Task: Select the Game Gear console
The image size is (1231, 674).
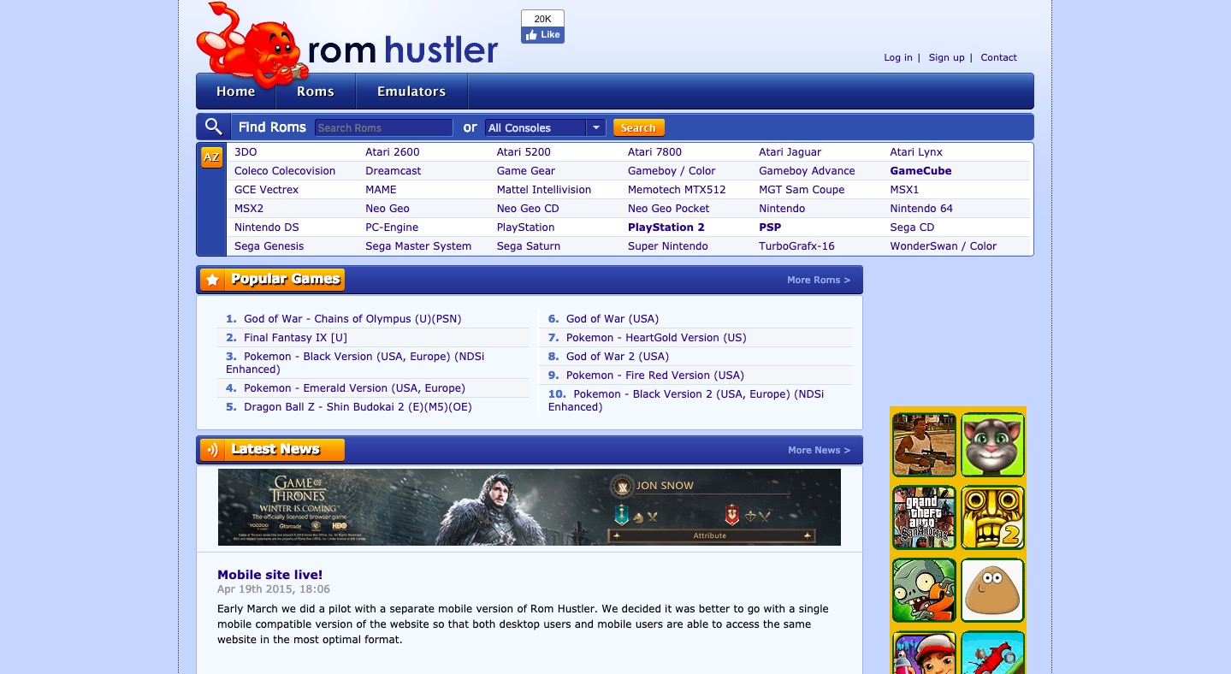Action: tap(525, 171)
